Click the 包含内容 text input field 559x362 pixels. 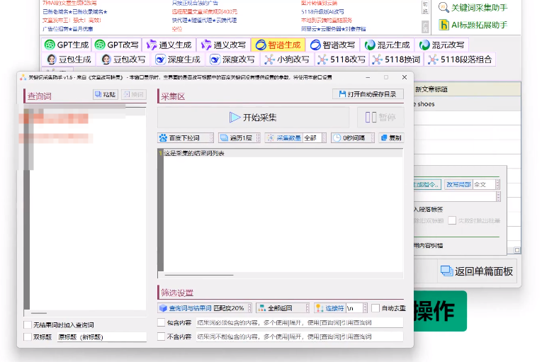pyautogui.click(x=300, y=323)
